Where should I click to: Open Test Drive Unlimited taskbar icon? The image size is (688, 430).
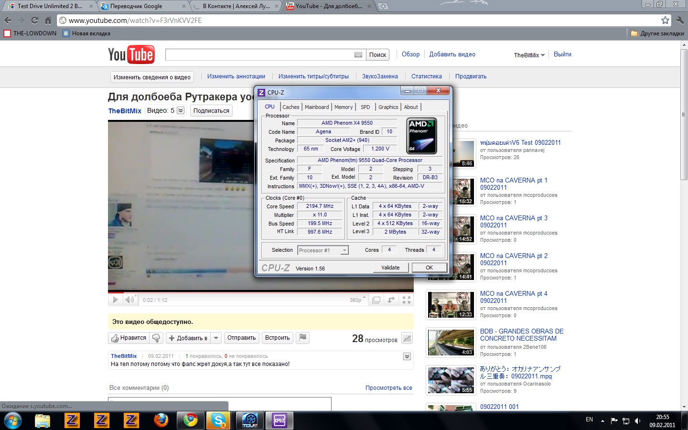coord(250,421)
